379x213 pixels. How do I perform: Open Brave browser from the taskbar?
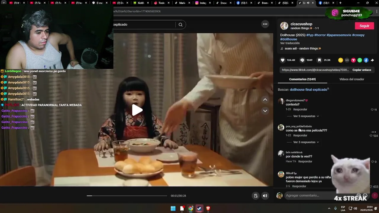pyautogui.click(x=208, y=209)
